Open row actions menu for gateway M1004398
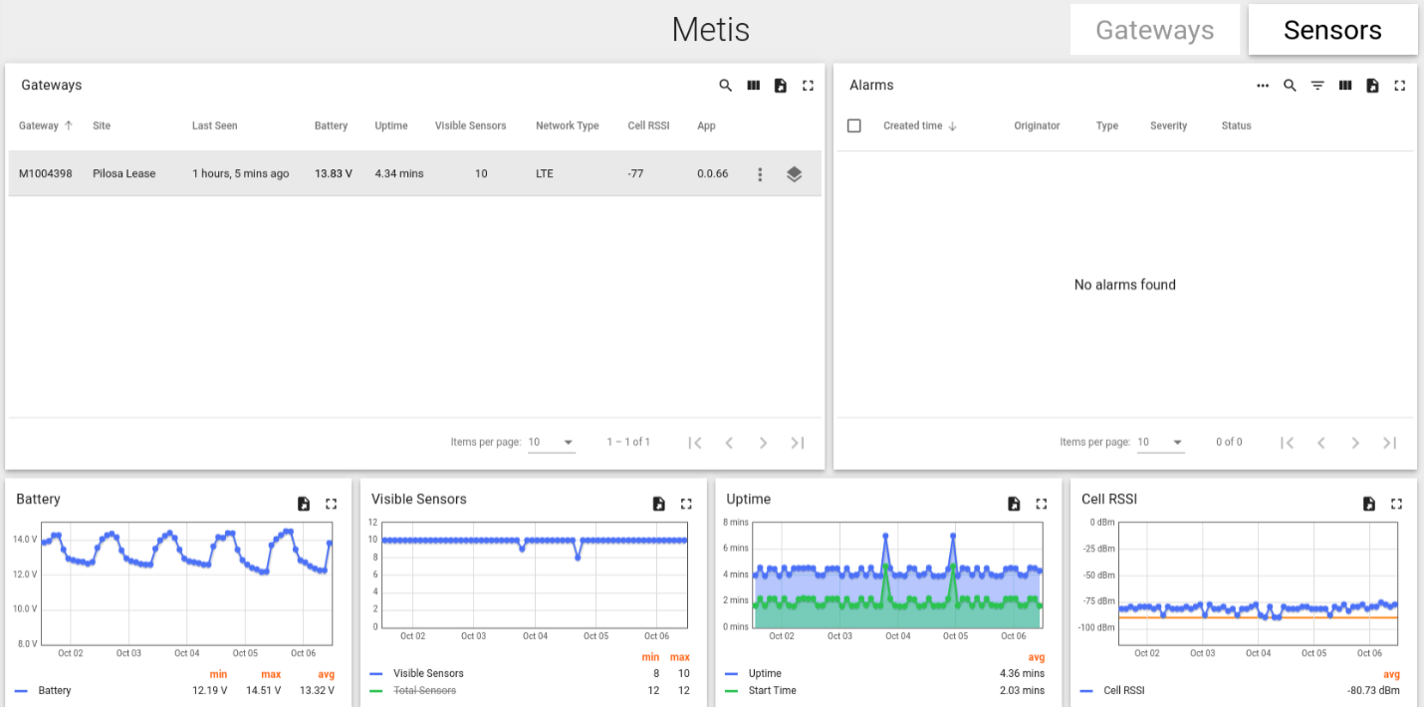 [x=760, y=174]
